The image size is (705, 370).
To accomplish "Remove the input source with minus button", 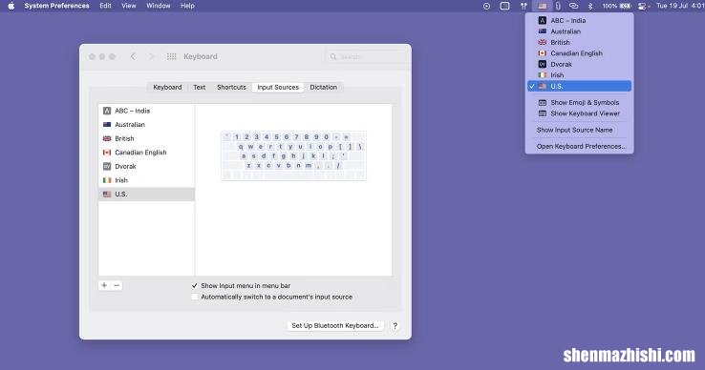I will pos(117,285).
